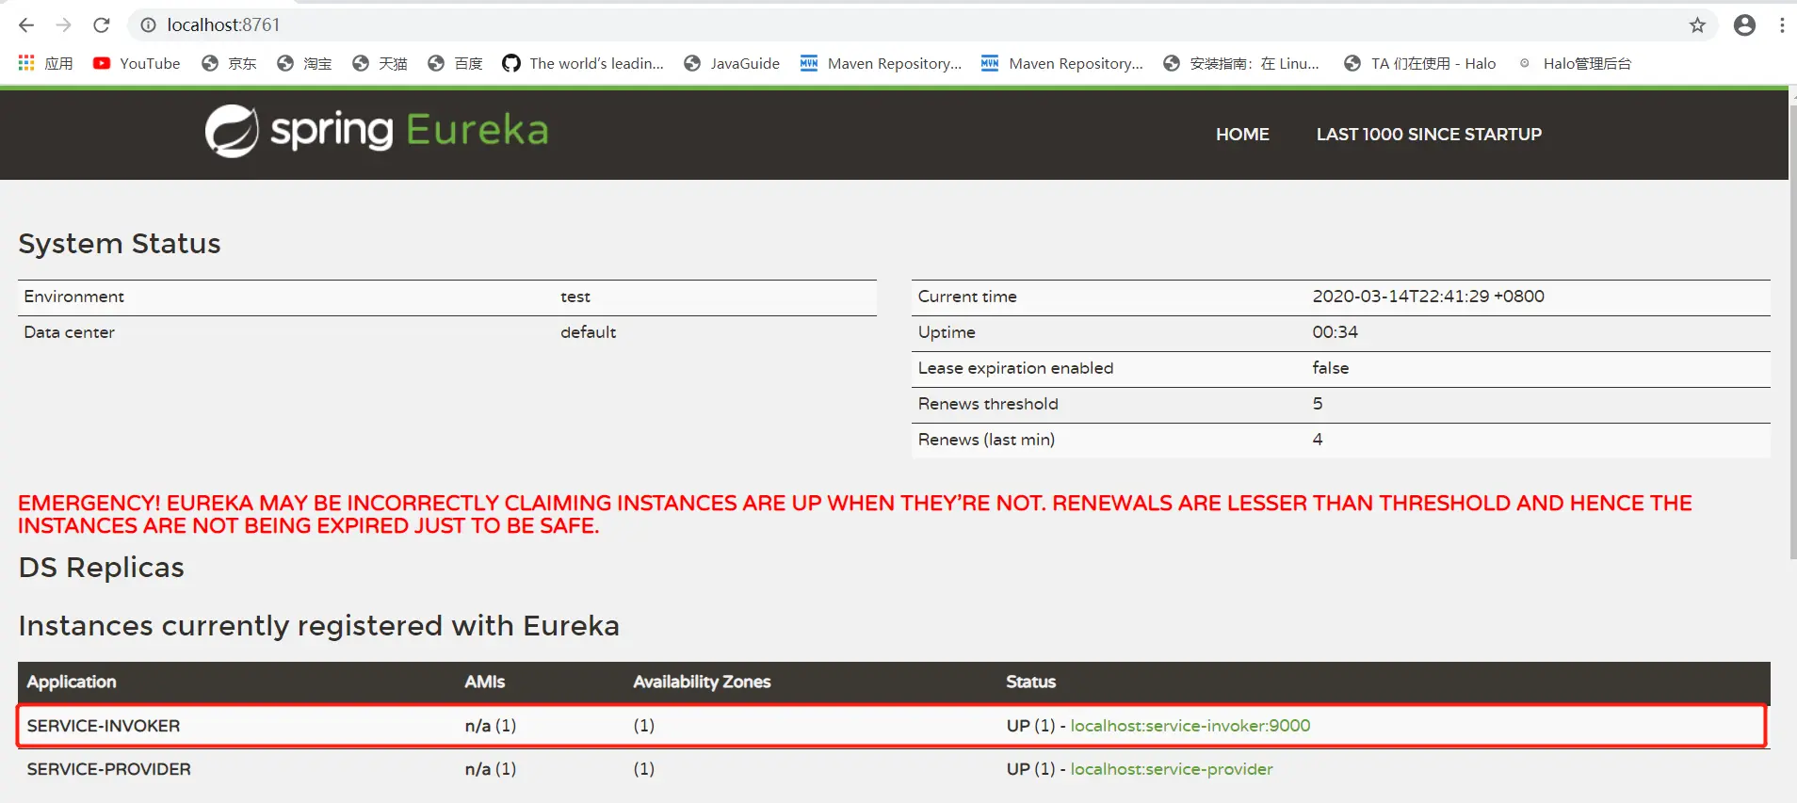Select the Uptime value 00:34
The image size is (1797, 803).
1336,332
